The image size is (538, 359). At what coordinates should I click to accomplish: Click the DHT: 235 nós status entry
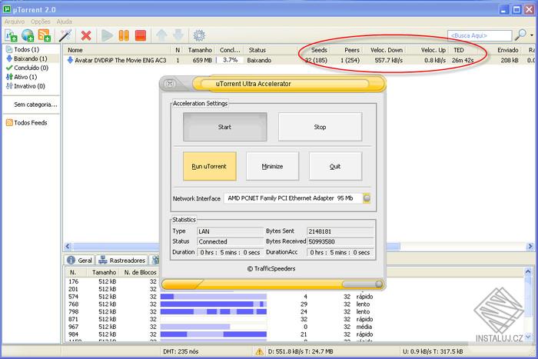click(181, 351)
